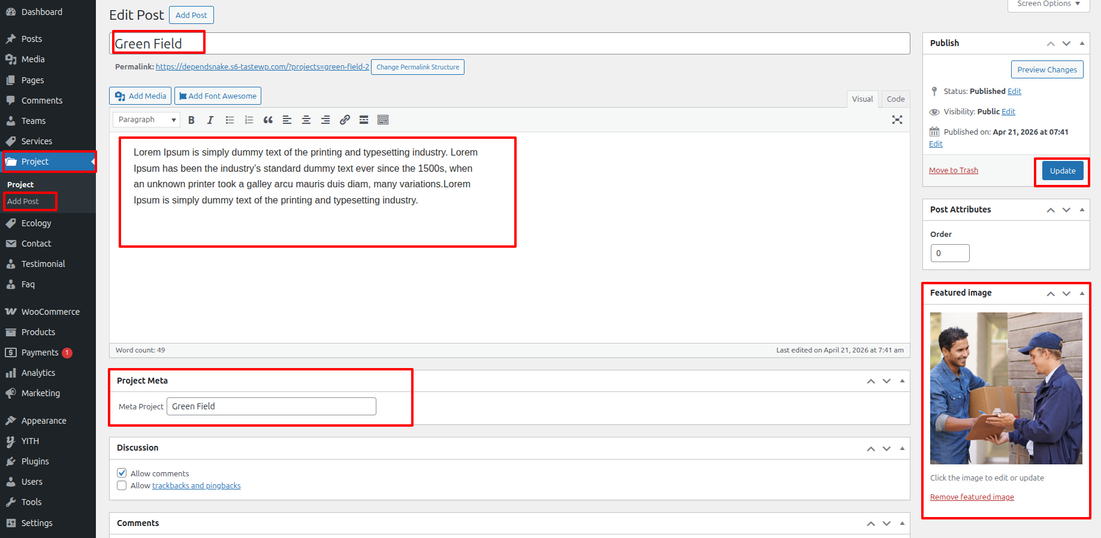The image size is (1101, 538).
Task: Toggle the toolbar kitchen sink
Action: (383, 120)
